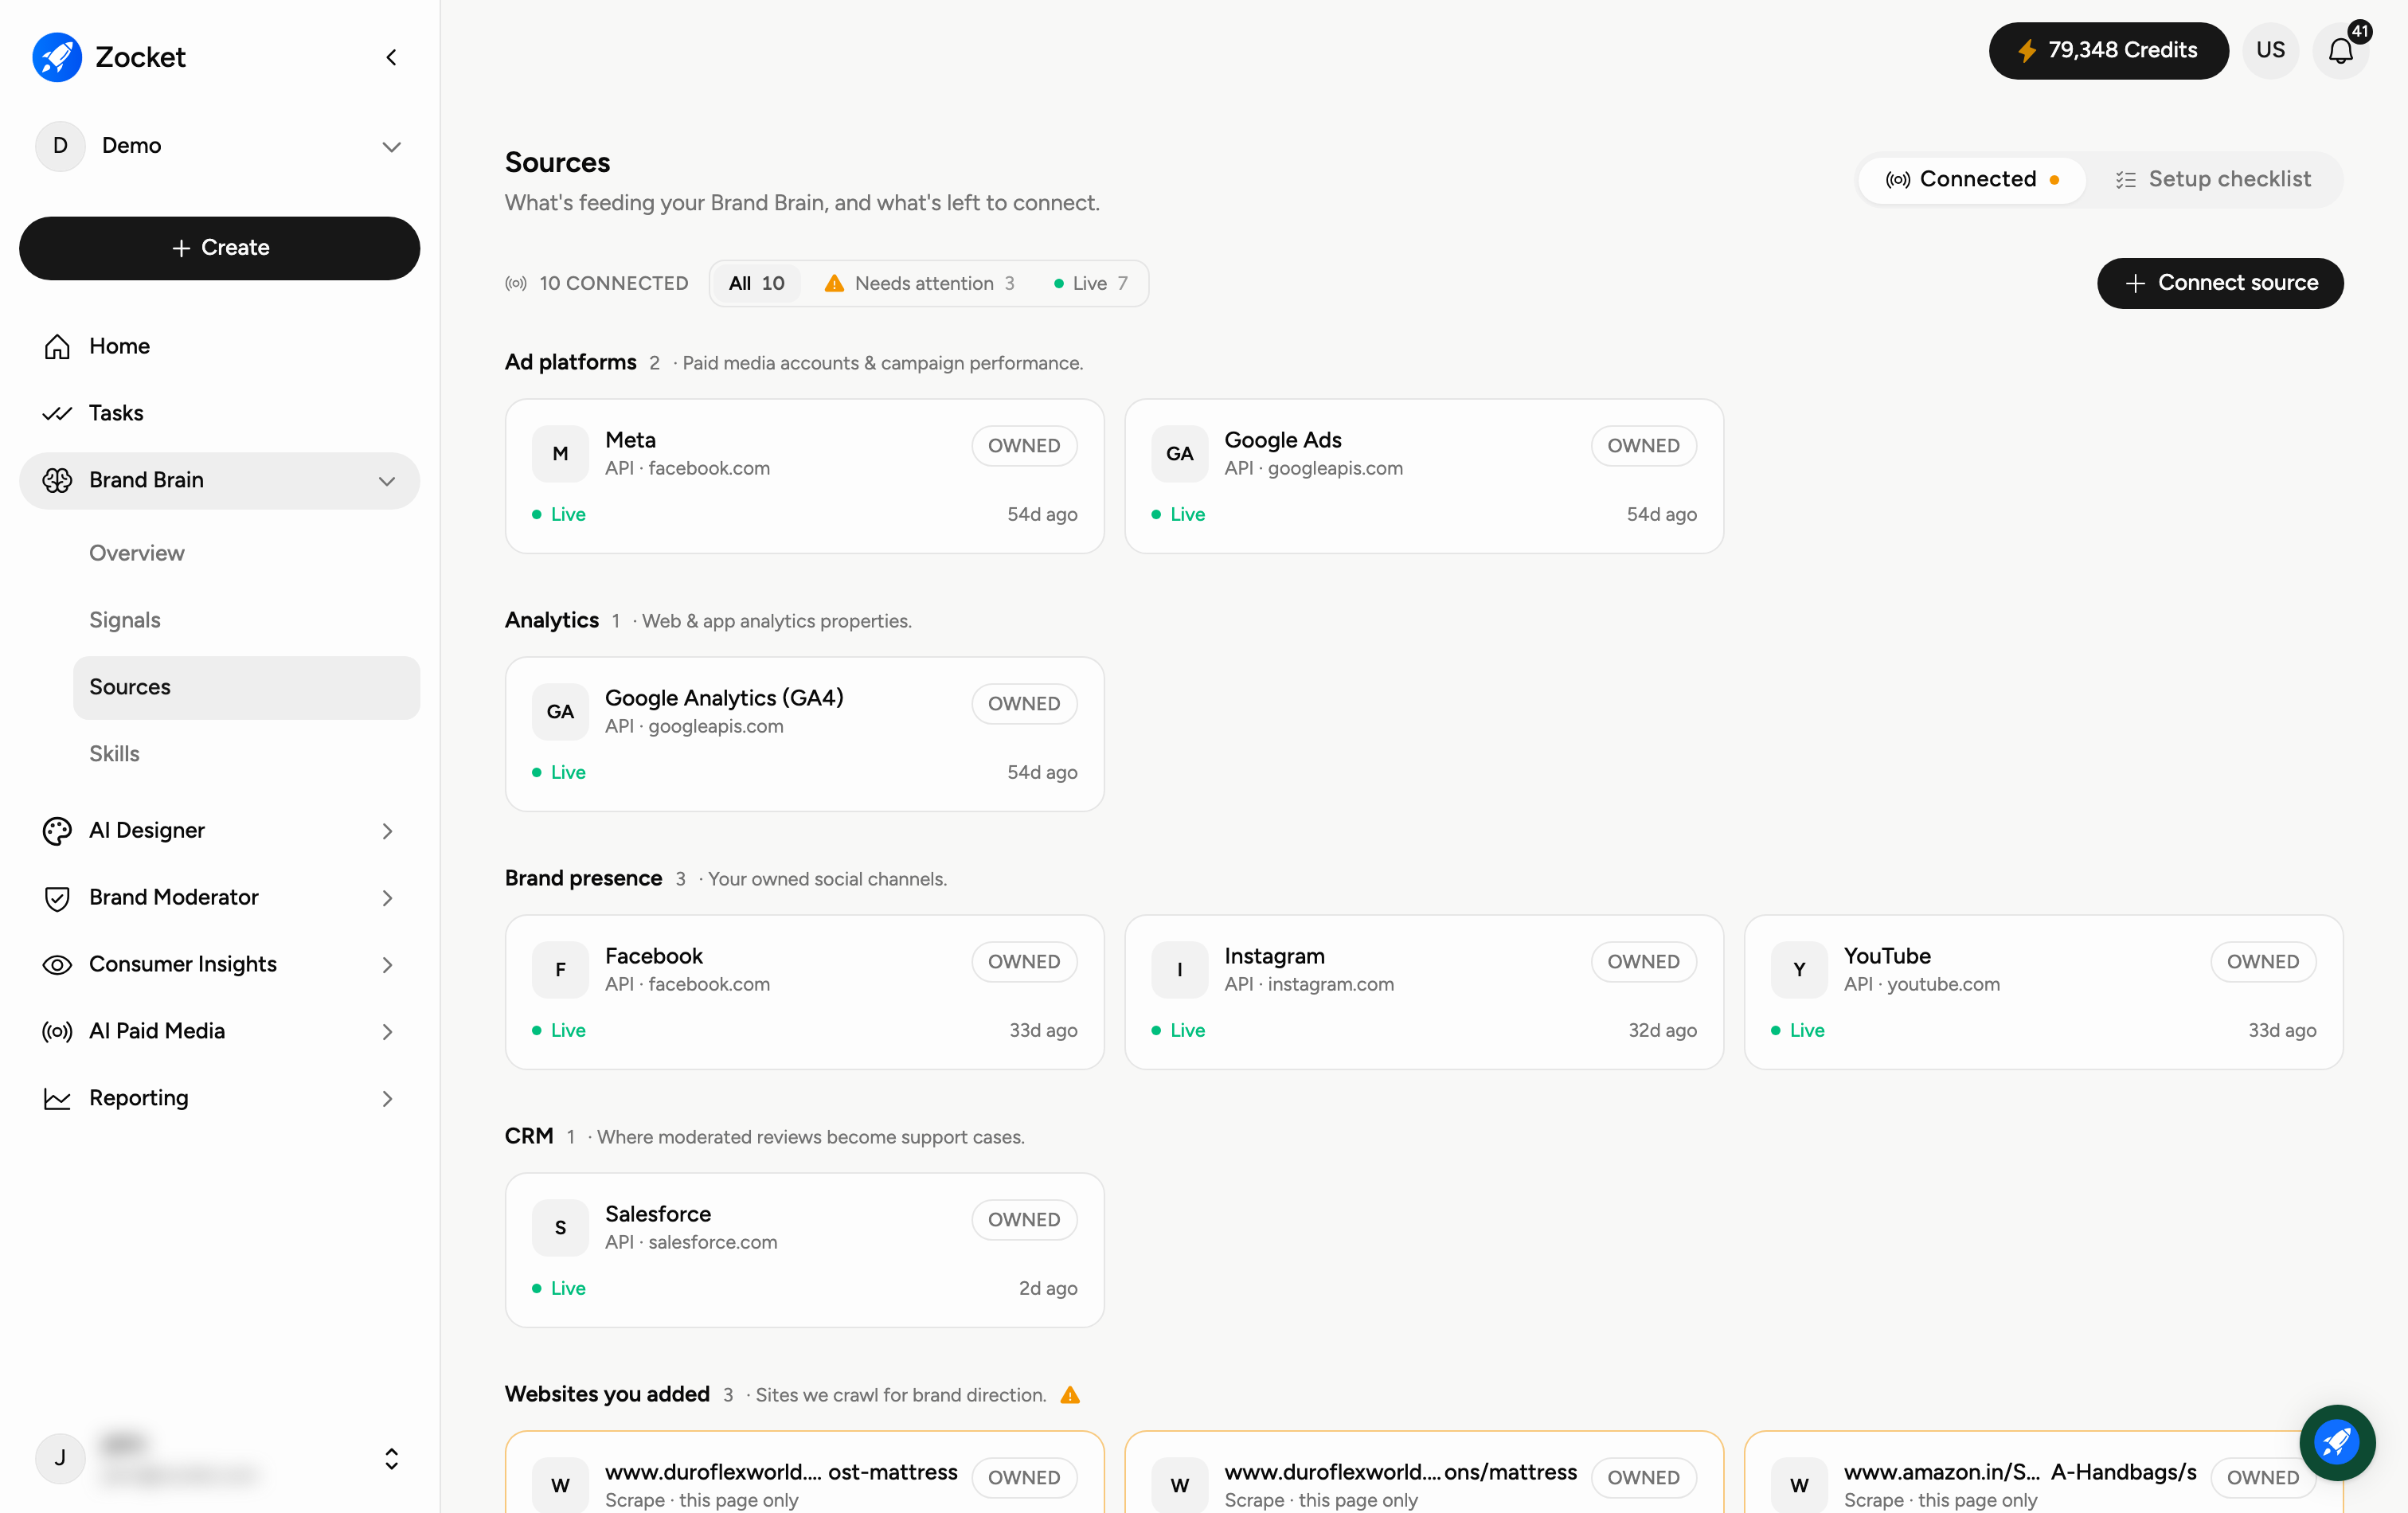The width and height of the screenshot is (2408, 1513).
Task: Collapse the sidebar with the back chevron
Action: coord(391,57)
